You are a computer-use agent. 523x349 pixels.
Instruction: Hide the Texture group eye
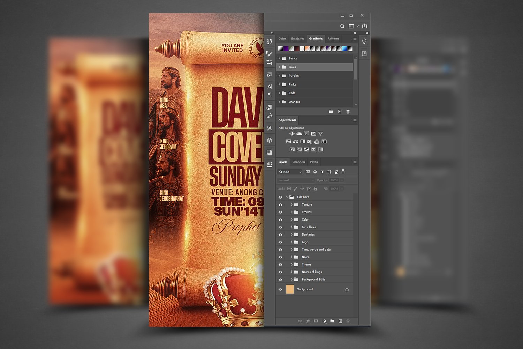pyautogui.click(x=280, y=205)
